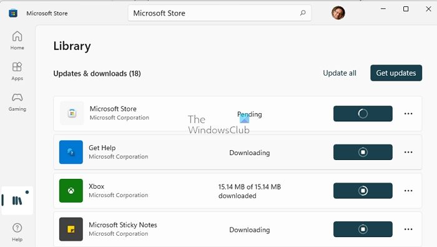The image size is (437, 247).
Task: Click the Xbox app icon
Action: (x=71, y=191)
